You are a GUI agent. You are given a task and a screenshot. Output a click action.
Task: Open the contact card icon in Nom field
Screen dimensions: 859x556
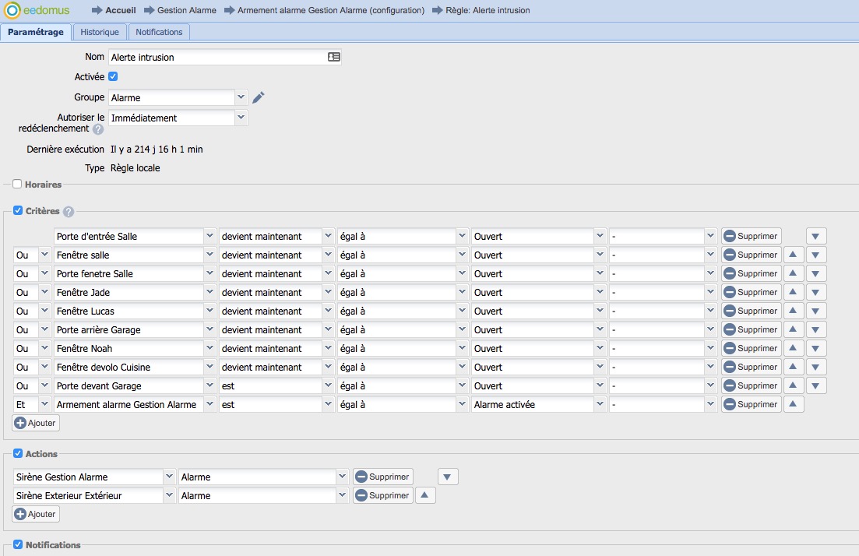tap(333, 57)
